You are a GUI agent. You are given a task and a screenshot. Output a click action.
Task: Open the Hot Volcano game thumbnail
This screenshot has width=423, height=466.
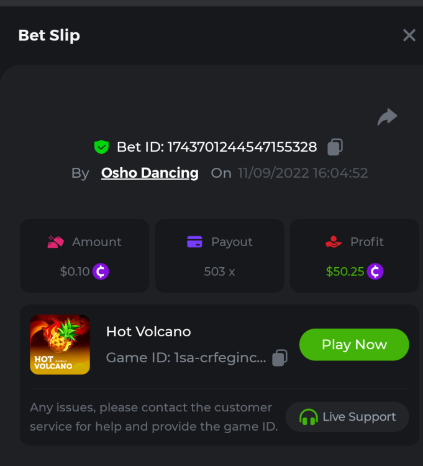(60, 345)
